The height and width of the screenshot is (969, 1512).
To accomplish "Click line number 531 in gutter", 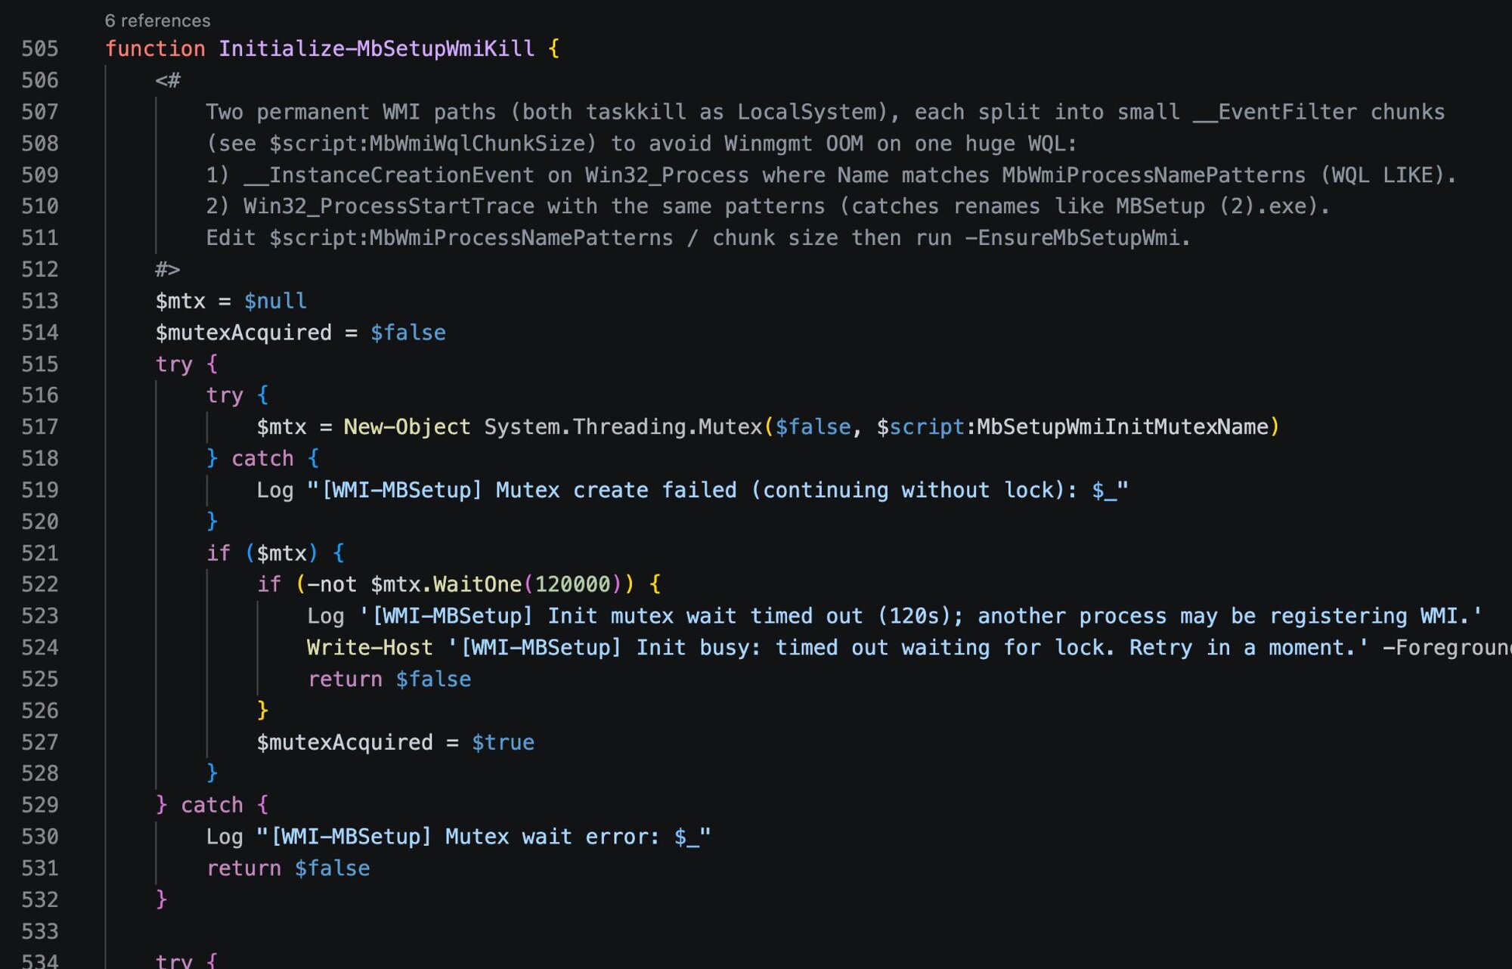I will pyautogui.click(x=39, y=868).
